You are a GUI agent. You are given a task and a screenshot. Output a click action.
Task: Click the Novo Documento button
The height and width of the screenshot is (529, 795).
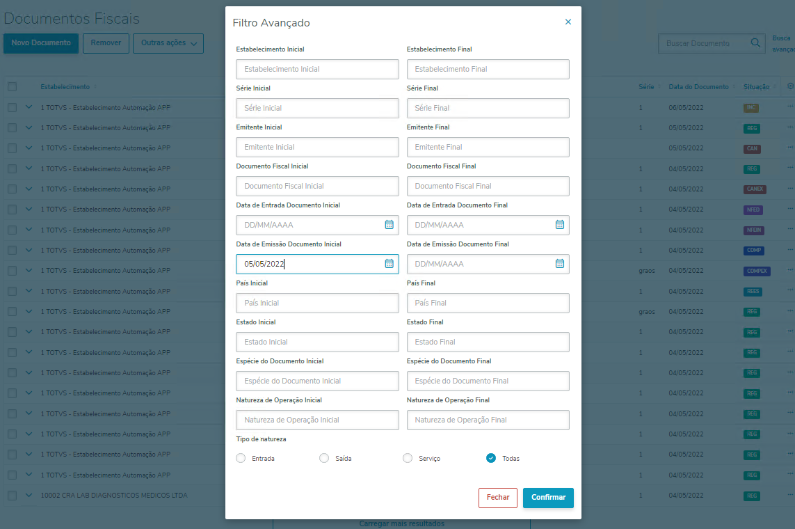pyautogui.click(x=41, y=43)
